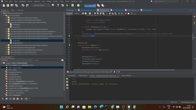The height and width of the screenshot is (110, 196).
Task: Click the Redo arrow icon
Action: point(27,5)
